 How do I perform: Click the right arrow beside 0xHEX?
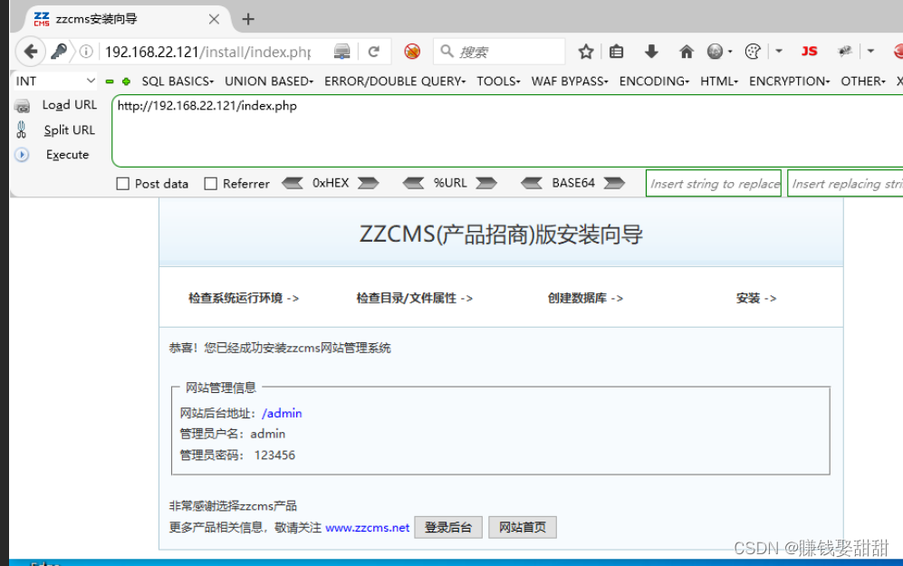(x=368, y=183)
